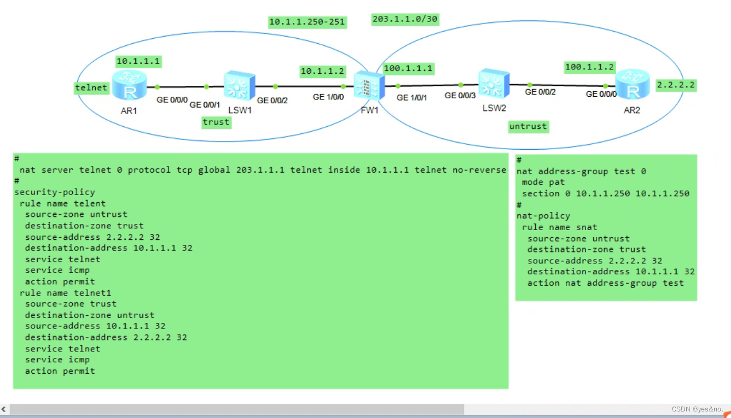The width and height of the screenshot is (731, 418).
Task: Click the LSW1 device name label
Action: pyautogui.click(x=240, y=110)
